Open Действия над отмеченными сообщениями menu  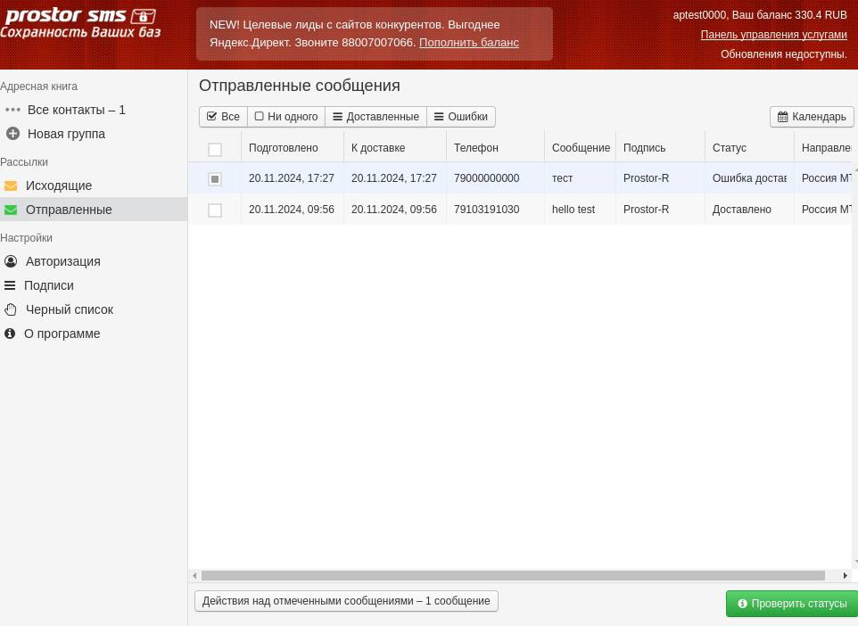point(346,601)
